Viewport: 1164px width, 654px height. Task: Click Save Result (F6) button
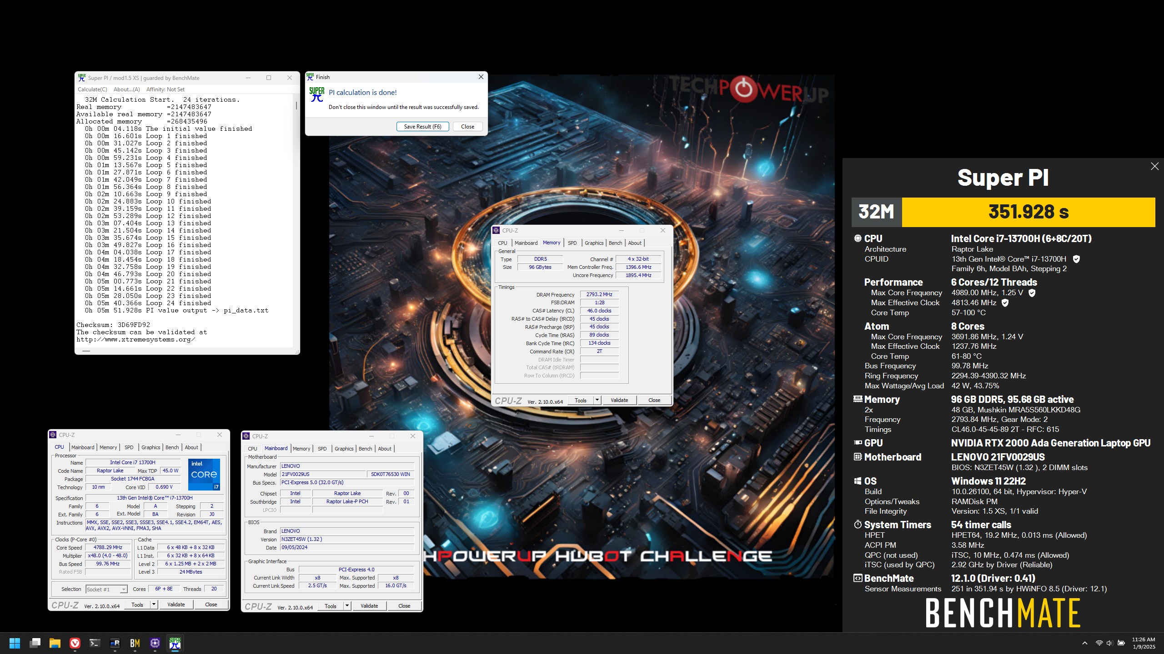pyautogui.click(x=423, y=127)
